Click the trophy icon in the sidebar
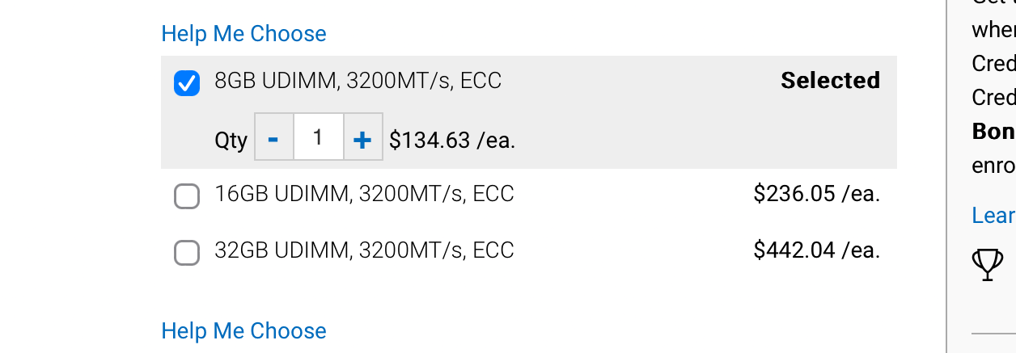Image resolution: width=1016 pixels, height=353 pixels. pos(987,265)
